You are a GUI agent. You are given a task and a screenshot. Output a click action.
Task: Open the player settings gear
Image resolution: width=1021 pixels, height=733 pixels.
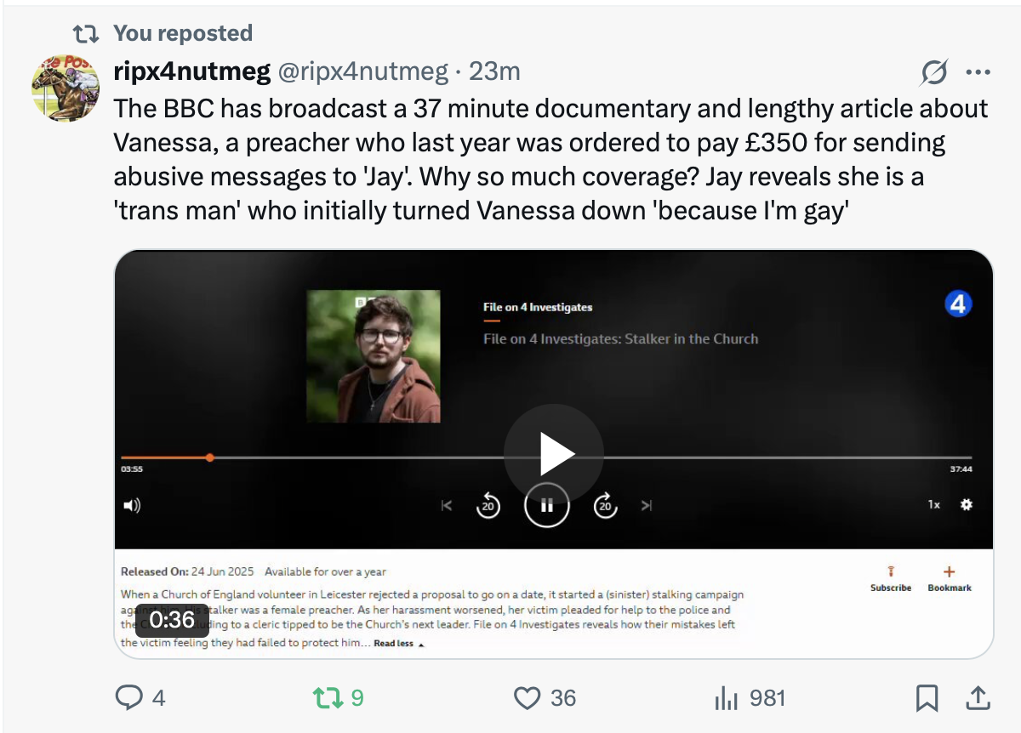[967, 504]
